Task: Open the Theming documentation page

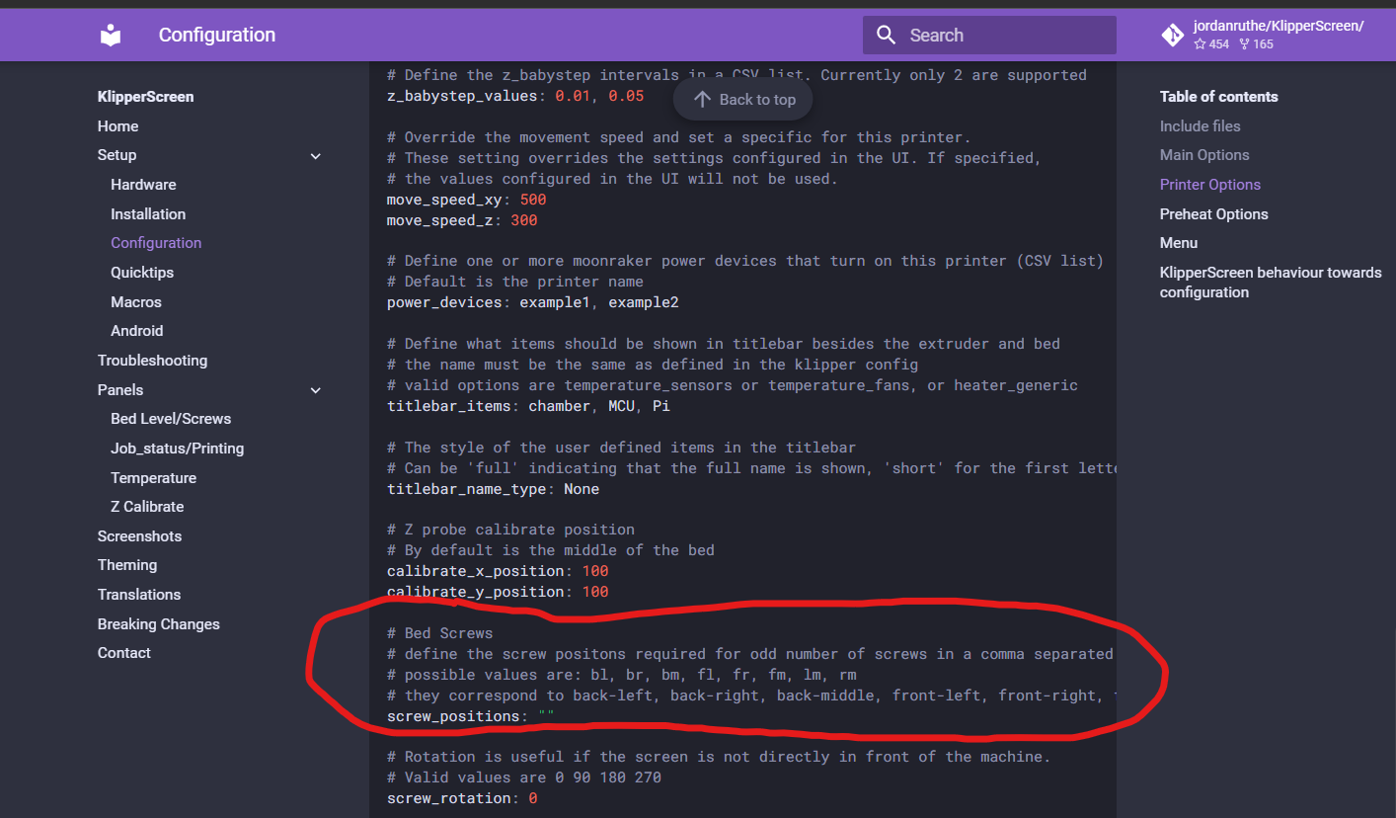Action: (x=127, y=564)
